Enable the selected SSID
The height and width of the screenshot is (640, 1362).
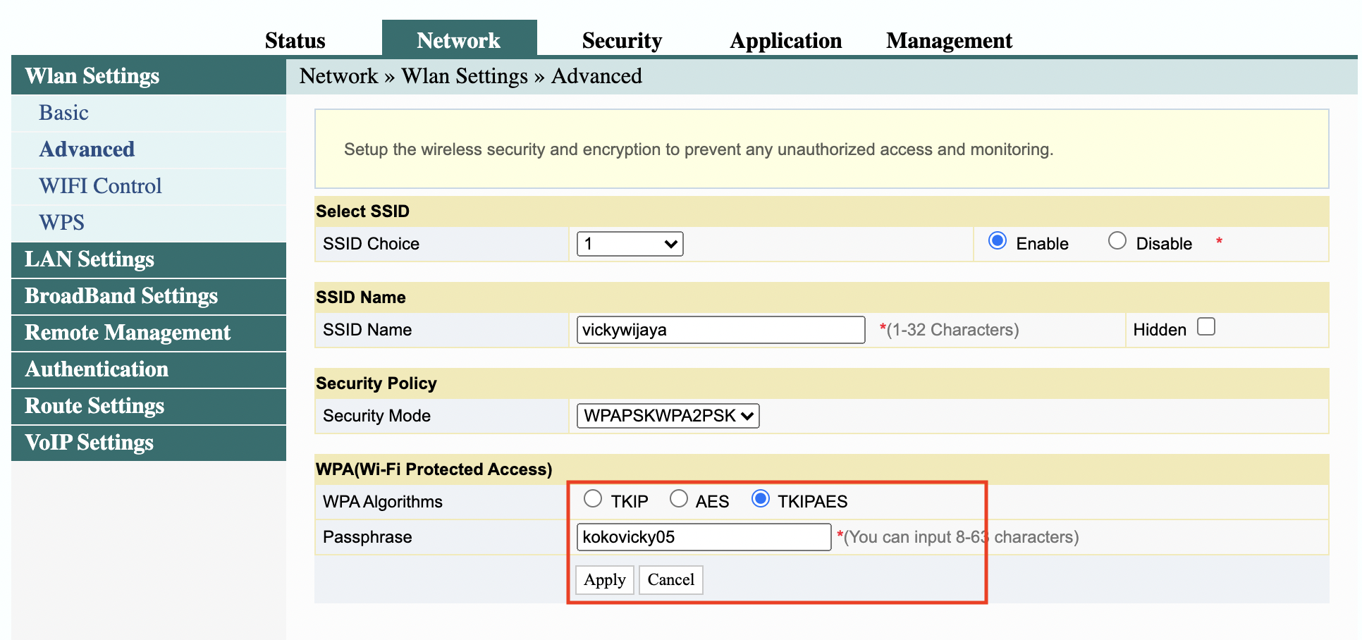tap(997, 241)
